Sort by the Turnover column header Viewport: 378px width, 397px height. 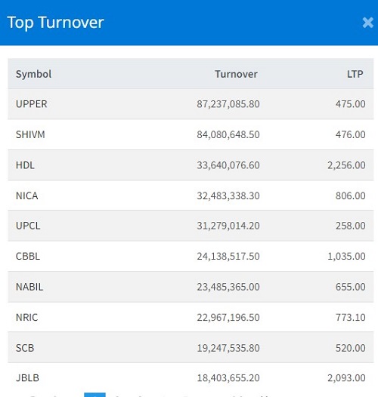(236, 74)
